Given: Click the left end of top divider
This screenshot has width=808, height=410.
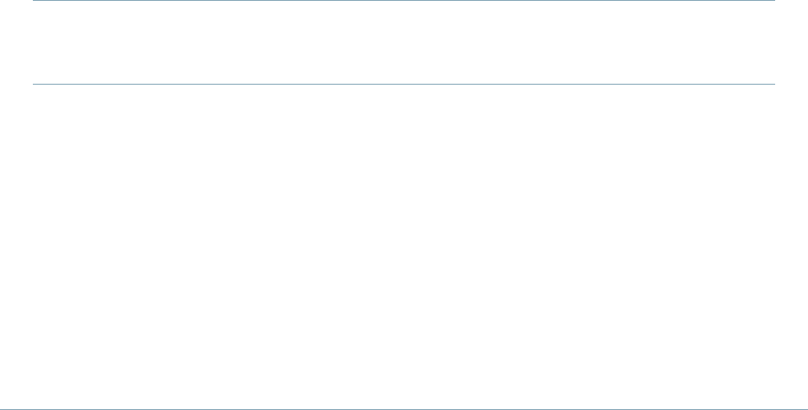Looking at the screenshot, I should [35, 1].
